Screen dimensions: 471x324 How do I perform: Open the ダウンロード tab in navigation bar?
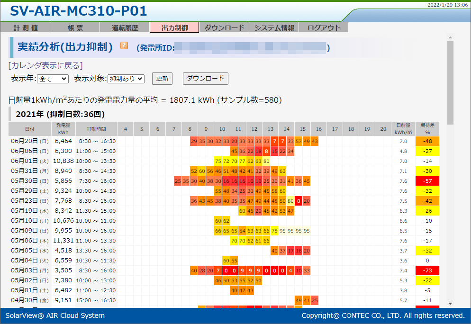pos(224,28)
